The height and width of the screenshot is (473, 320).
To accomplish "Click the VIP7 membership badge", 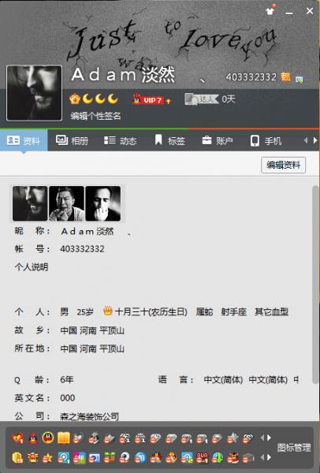I will pyautogui.click(x=151, y=99).
